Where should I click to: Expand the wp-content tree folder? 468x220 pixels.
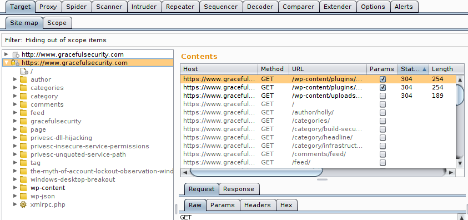(x=15, y=188)
